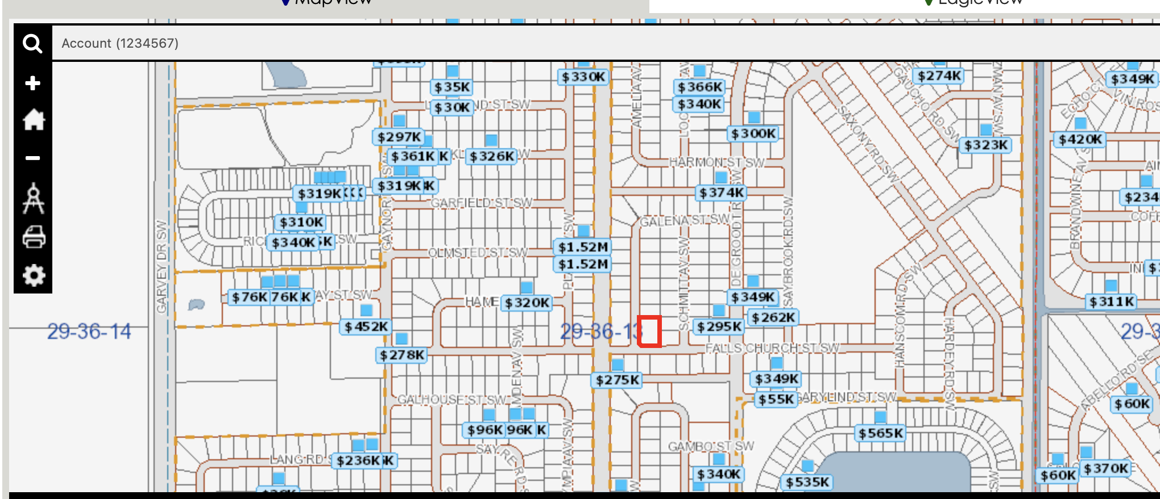1160x499 pixels.
Task: Zoom out with the minus icon
Action: coord(32,158)
